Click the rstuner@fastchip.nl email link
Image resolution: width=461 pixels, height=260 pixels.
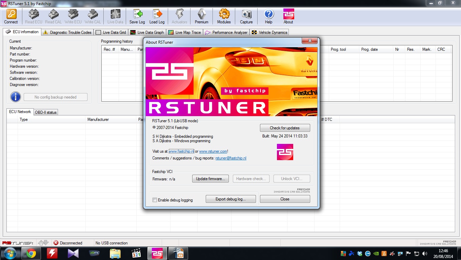[x=230, y=158]
